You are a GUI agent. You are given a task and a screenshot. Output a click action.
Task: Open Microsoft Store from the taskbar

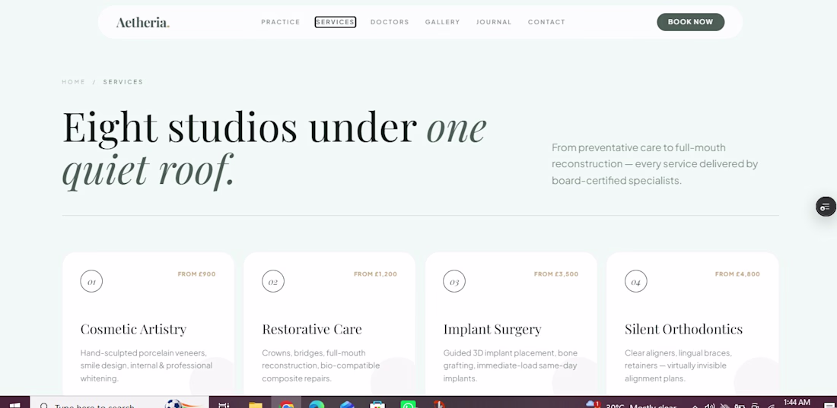coord(377,405)
